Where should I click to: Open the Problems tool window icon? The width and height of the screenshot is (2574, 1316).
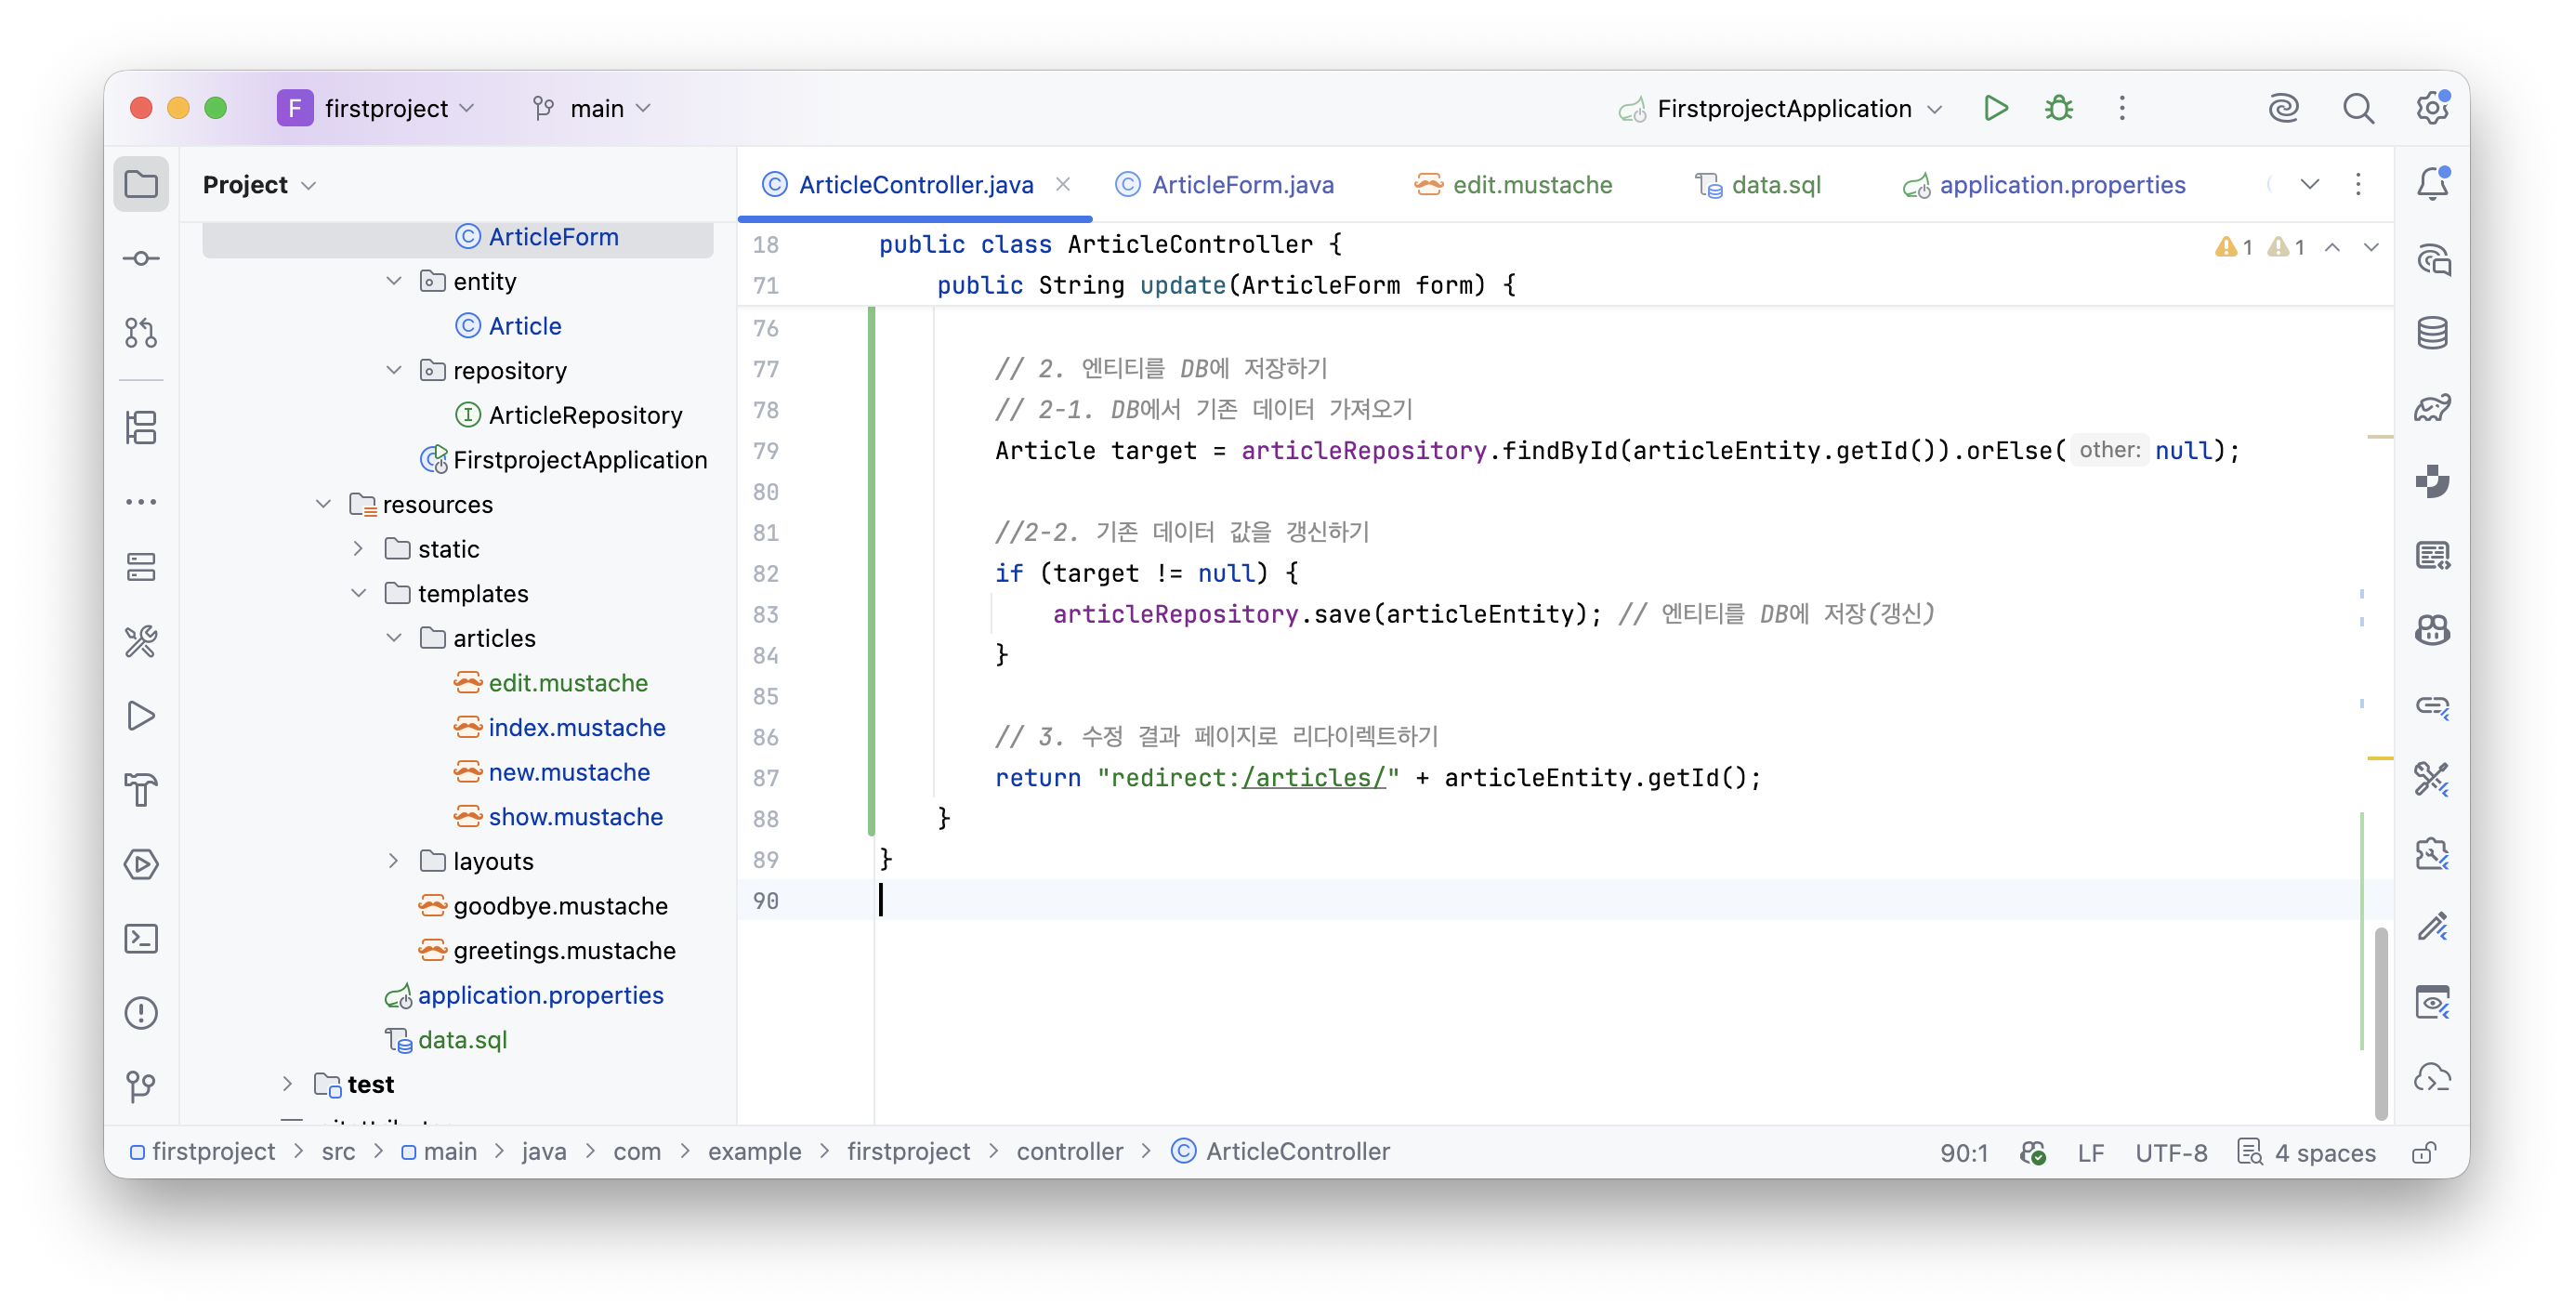tap(141, 1013)
